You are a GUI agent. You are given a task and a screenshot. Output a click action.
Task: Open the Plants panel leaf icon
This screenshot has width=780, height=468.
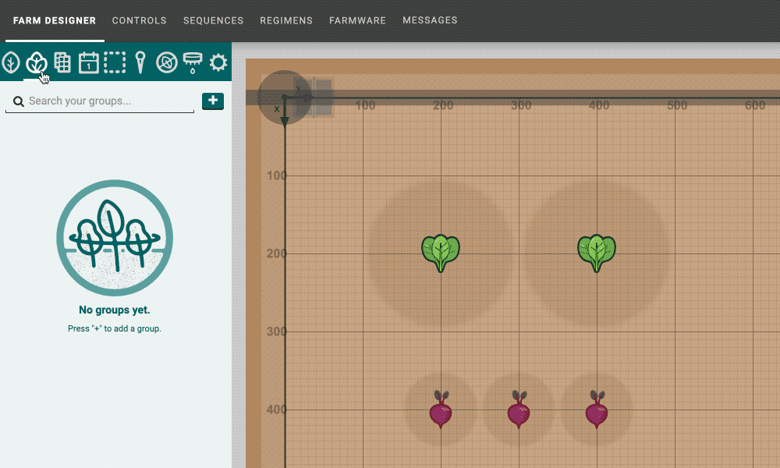[11, 62]
